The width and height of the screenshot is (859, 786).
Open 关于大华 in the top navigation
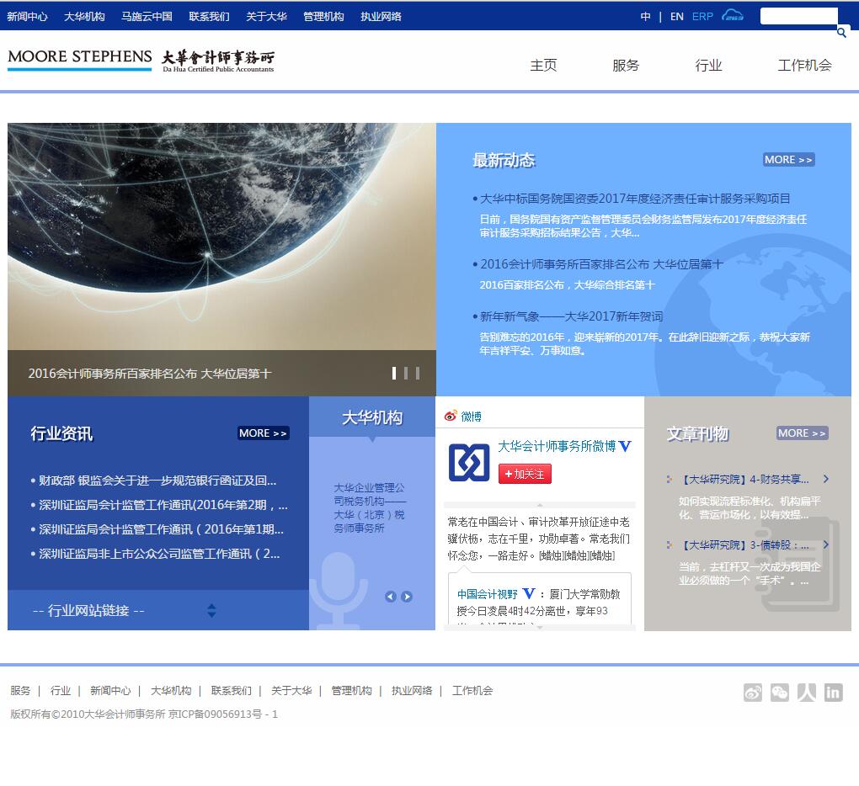[266, 17]
